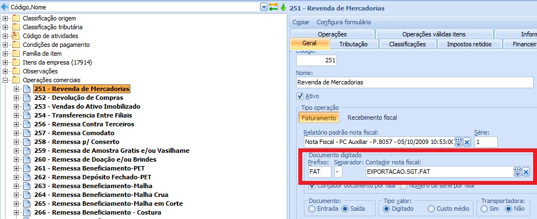Screen dimensions: 537x219
Task: Select the Recebimento fiscal operation type
Action: point(372,117)
